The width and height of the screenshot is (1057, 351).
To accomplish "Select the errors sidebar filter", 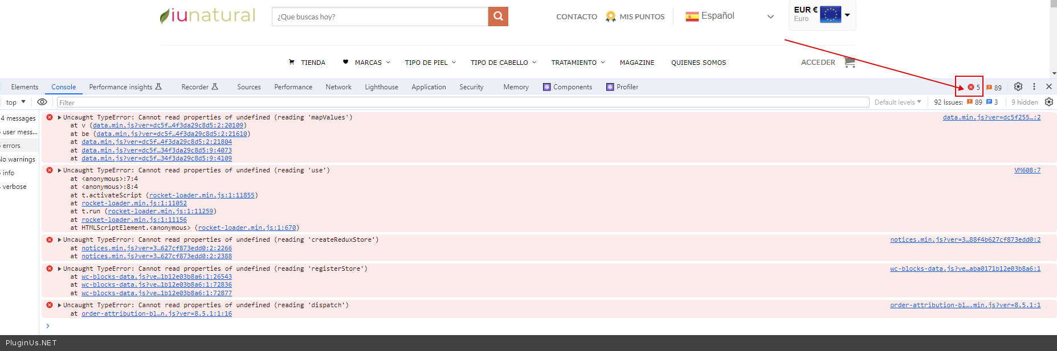I will pyautogui.click(x=19, y=146).
